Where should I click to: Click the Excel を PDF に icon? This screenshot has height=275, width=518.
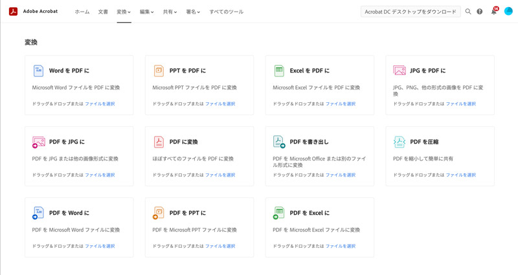click(279, 71)
